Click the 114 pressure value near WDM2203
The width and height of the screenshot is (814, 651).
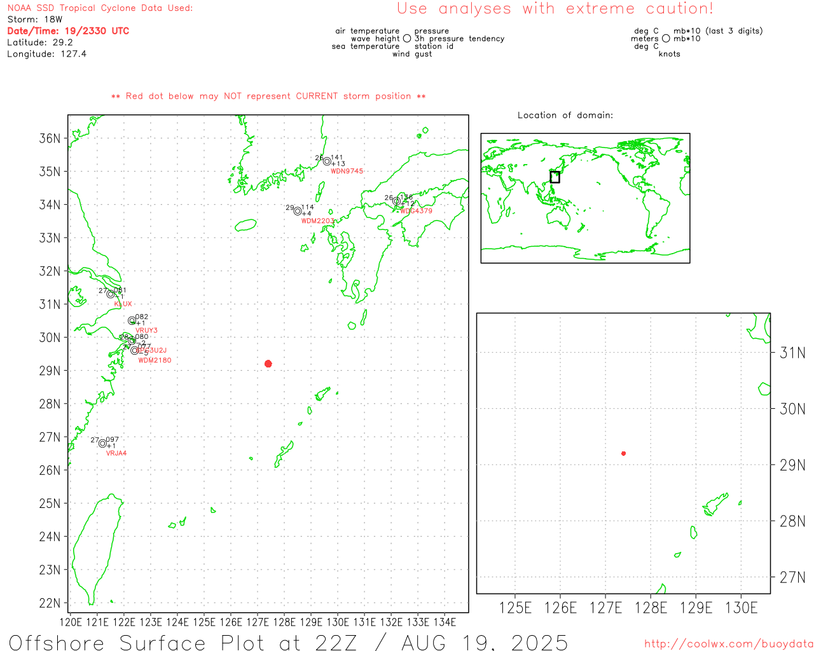(x=308, y=207)
